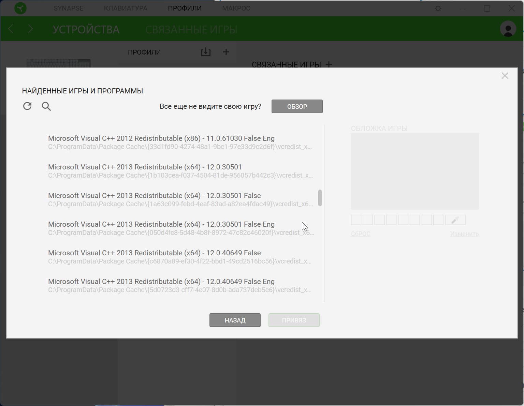
Task: Select Visual C++ 2013 (x64) 12.0.30501 entry without False
Action: 181,171
